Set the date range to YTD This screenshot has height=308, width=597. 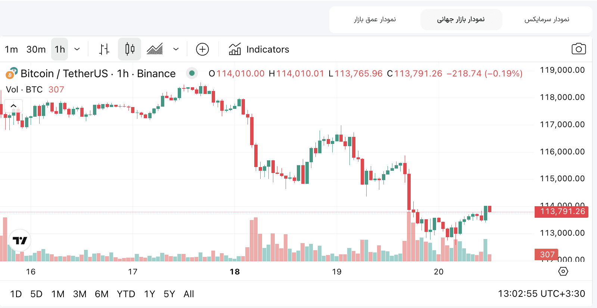[126, 294]
